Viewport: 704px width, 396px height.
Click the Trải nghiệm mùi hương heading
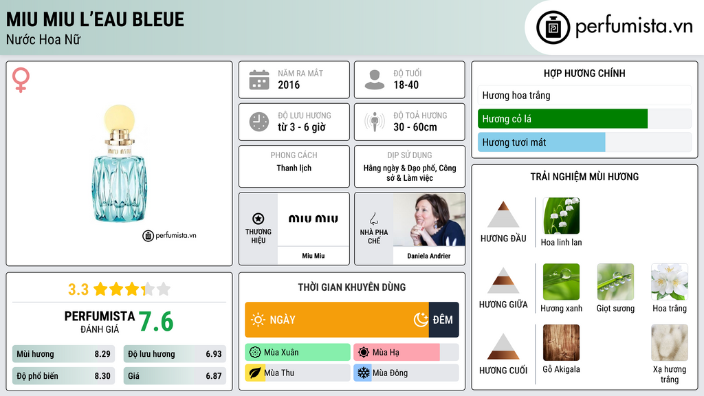point(584,177)
